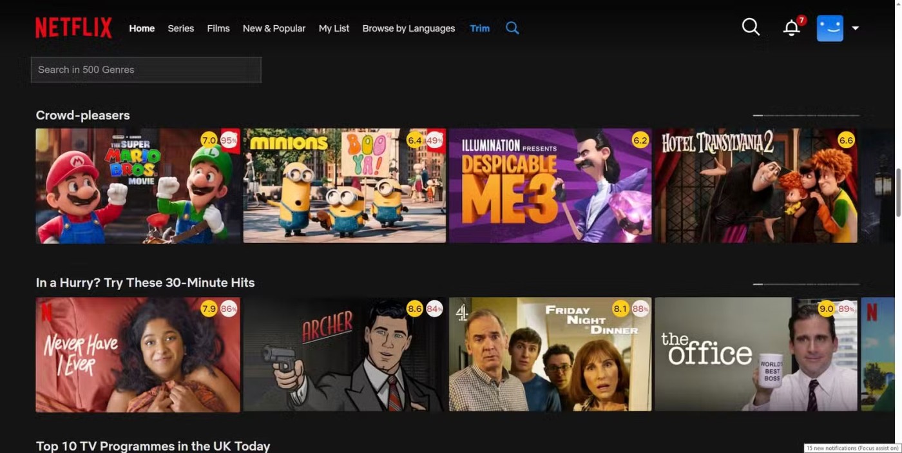Open the Series menu item
902x453 pixels.
(x=180, y=28)
